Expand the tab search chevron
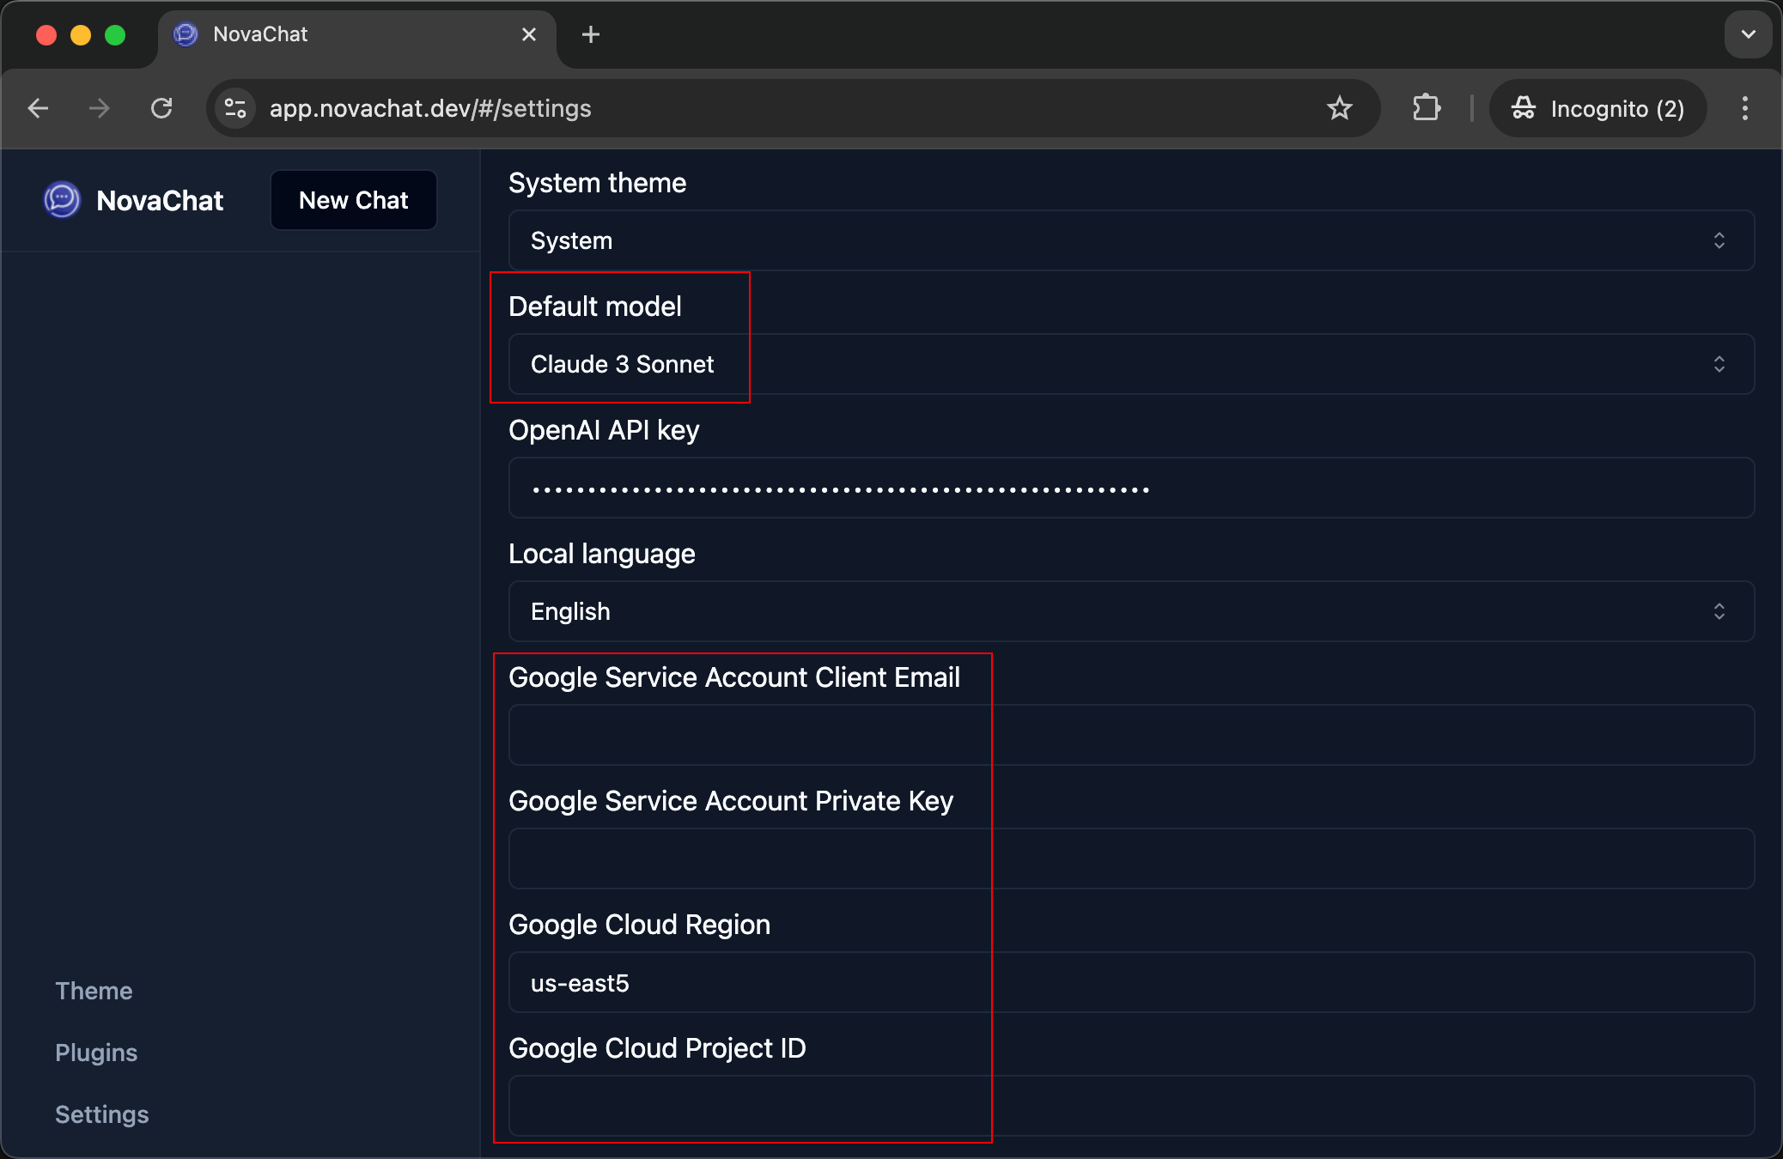 tap(1748, 34)
